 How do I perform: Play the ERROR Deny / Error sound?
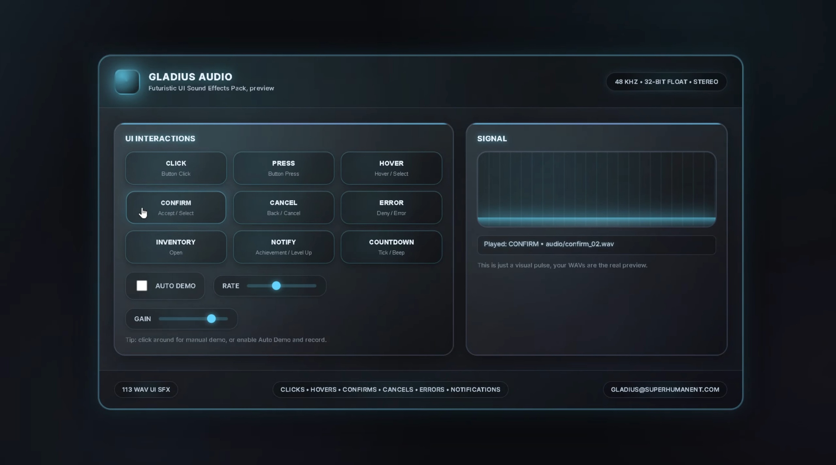click(x=391, y=208)
